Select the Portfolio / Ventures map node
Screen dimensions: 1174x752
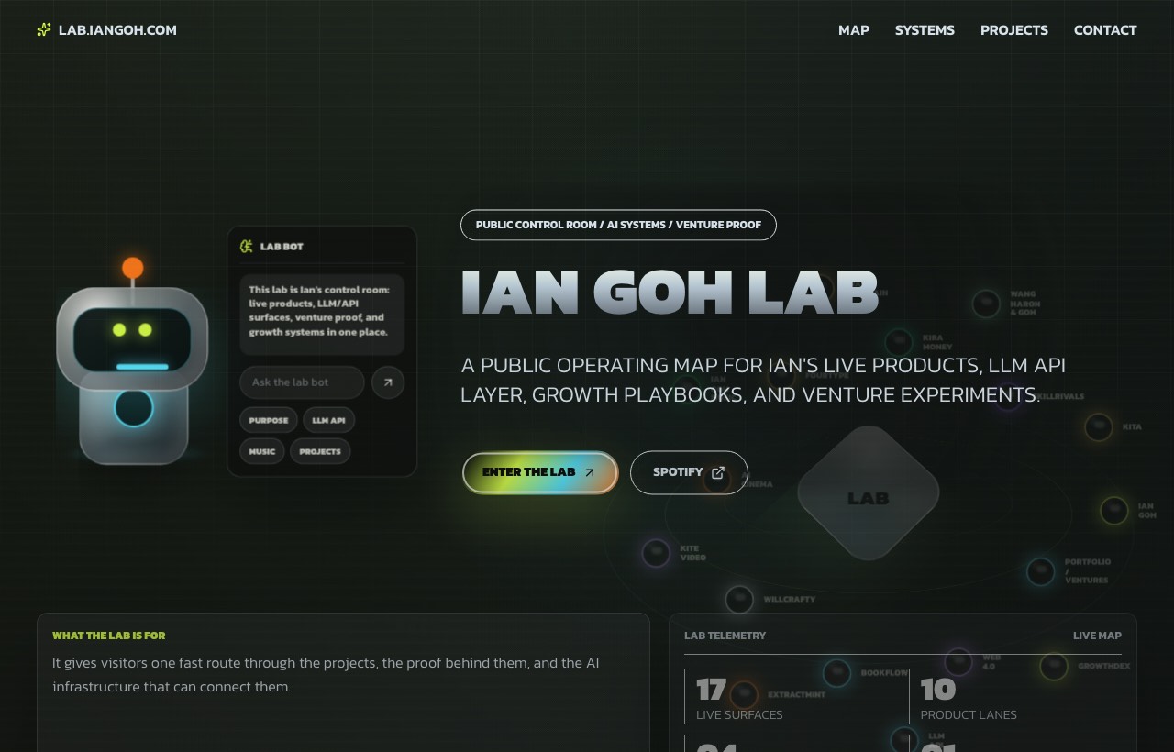coord(1041,571)
